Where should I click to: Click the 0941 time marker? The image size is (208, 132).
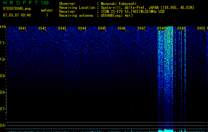click(x=22, y=28)
